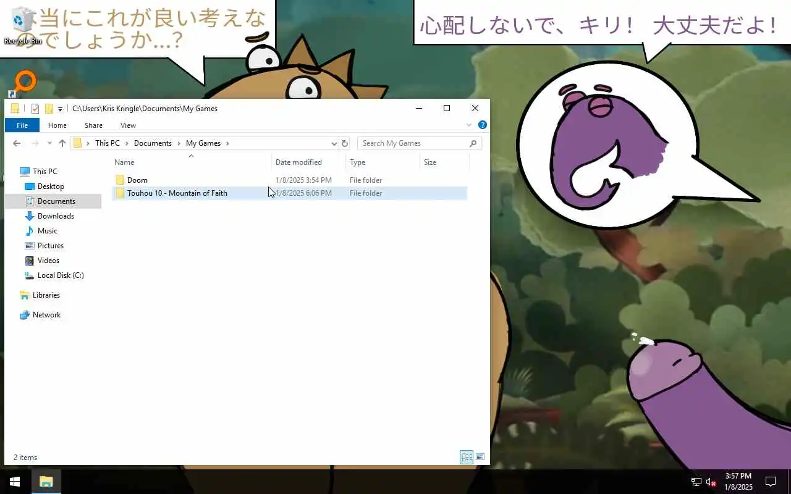Expand the ribbon using the chevron
The height and width of the screenshot is (494, 791).
tap(469, 125)
